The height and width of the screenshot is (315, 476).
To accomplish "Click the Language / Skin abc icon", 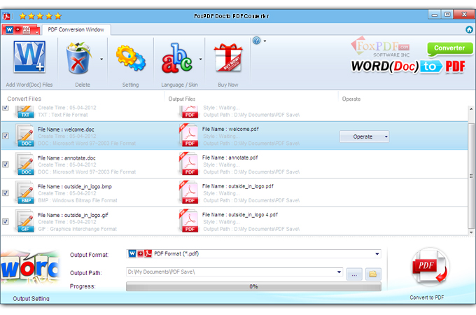I will [177, 58].
